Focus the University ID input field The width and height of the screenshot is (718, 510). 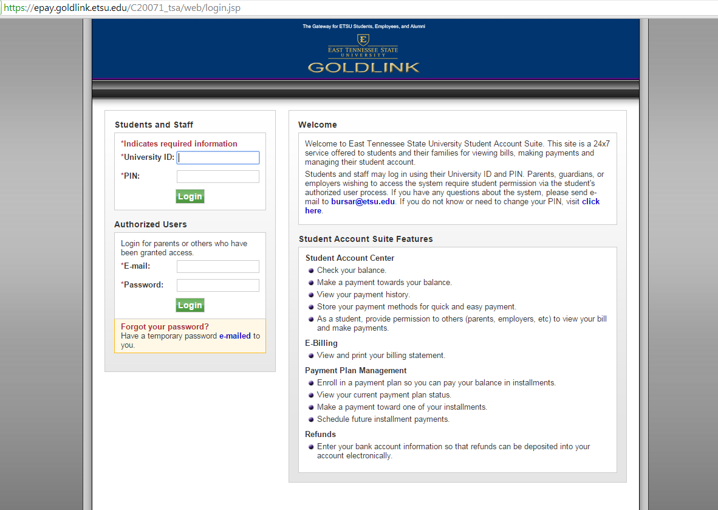click(x=218, y=158)
